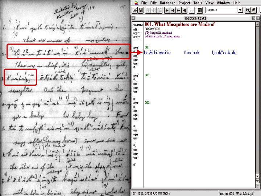Click the date 30/Oct/2002
Viewport: 261px width, 196px height.
pyautogui.click(x=152, y=29)
